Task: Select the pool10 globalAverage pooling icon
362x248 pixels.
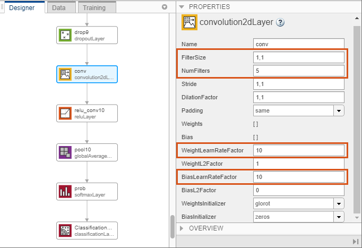Action: tap(65, 152)
